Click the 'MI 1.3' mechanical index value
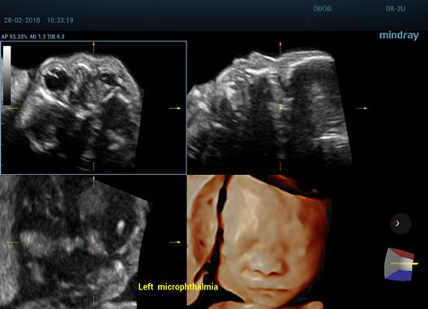Image resolution: width=428 pixels, height=309 pixels. point(37,36)
